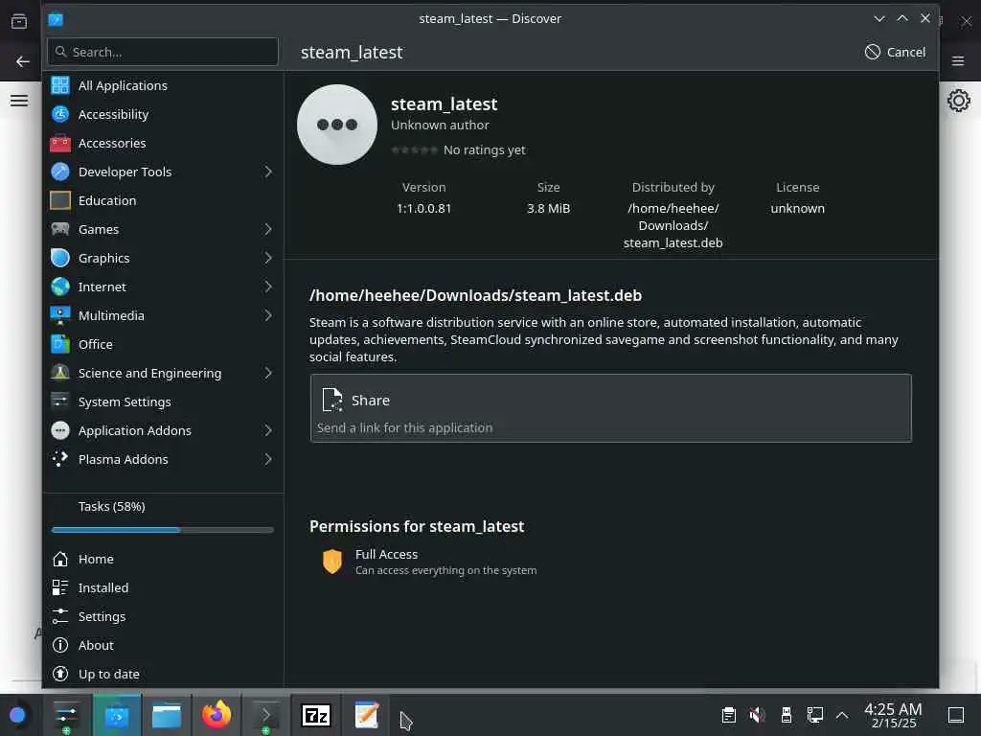Click the unknown License value
Screen dimensions: 981x736
pos(797,208)
